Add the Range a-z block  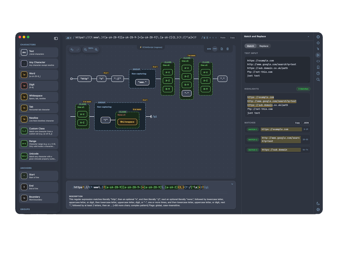click(x=39, y=144)
